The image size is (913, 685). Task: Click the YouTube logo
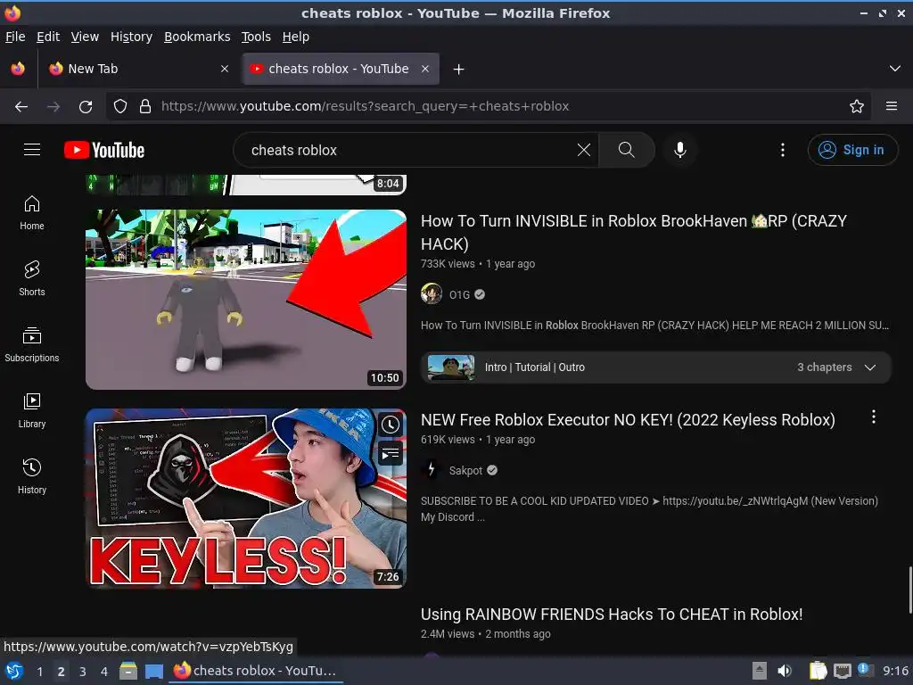(104, 150)
